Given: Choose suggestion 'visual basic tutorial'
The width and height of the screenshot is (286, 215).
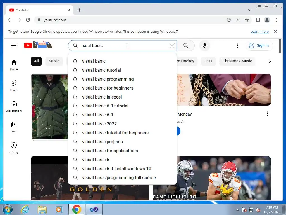Looking at the screenshot, I should [x=122, y=70].
